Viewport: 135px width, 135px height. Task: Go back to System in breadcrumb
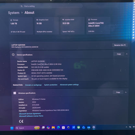point(14,13)
